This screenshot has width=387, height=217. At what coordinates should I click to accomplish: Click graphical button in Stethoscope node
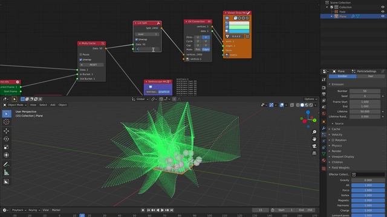point(164,92)
